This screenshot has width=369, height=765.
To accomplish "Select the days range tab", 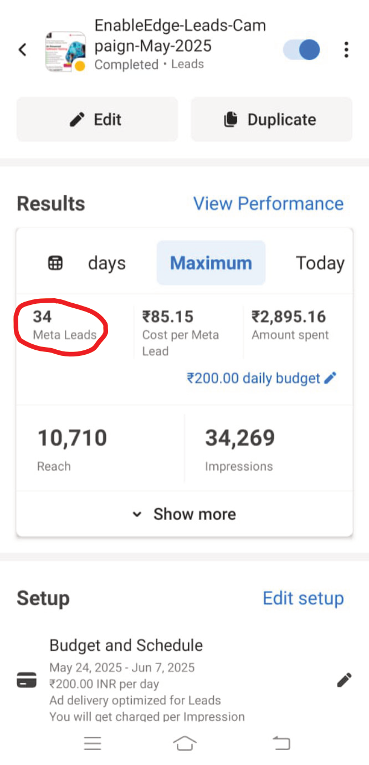I will click(x=107, y=263).
